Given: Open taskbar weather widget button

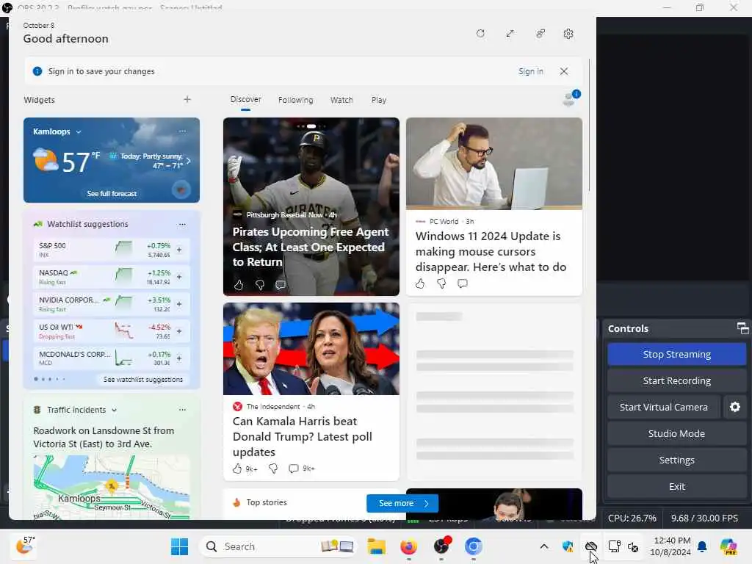Looking at the screenshot, I should (26, 546).
